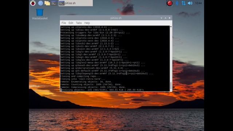Image resolution: width=233 pixels, height=131 pixels.
Task: Maximize the piKiss.sh terminal window
Action: point(165,18)
